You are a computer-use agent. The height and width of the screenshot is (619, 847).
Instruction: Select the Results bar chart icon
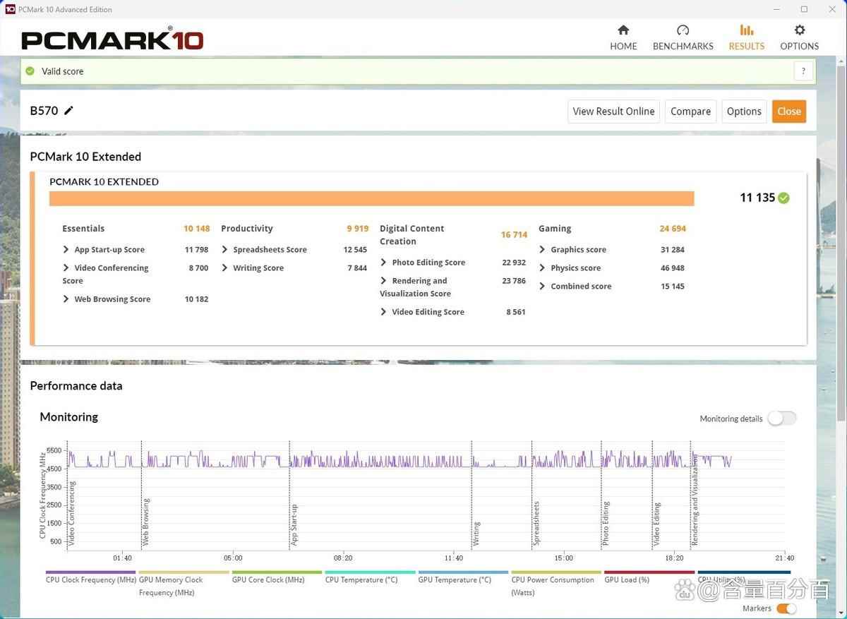pos(746,30)
